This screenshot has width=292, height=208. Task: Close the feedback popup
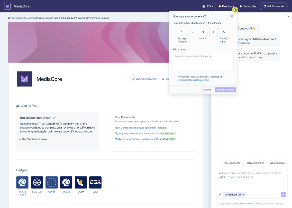pos(232,16)
